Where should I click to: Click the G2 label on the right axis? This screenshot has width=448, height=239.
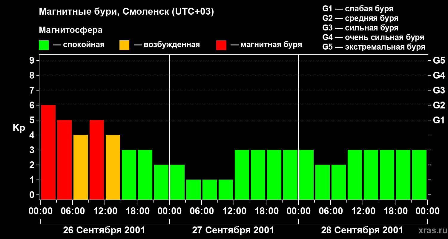pyautogui.click(x=439, y=105)
